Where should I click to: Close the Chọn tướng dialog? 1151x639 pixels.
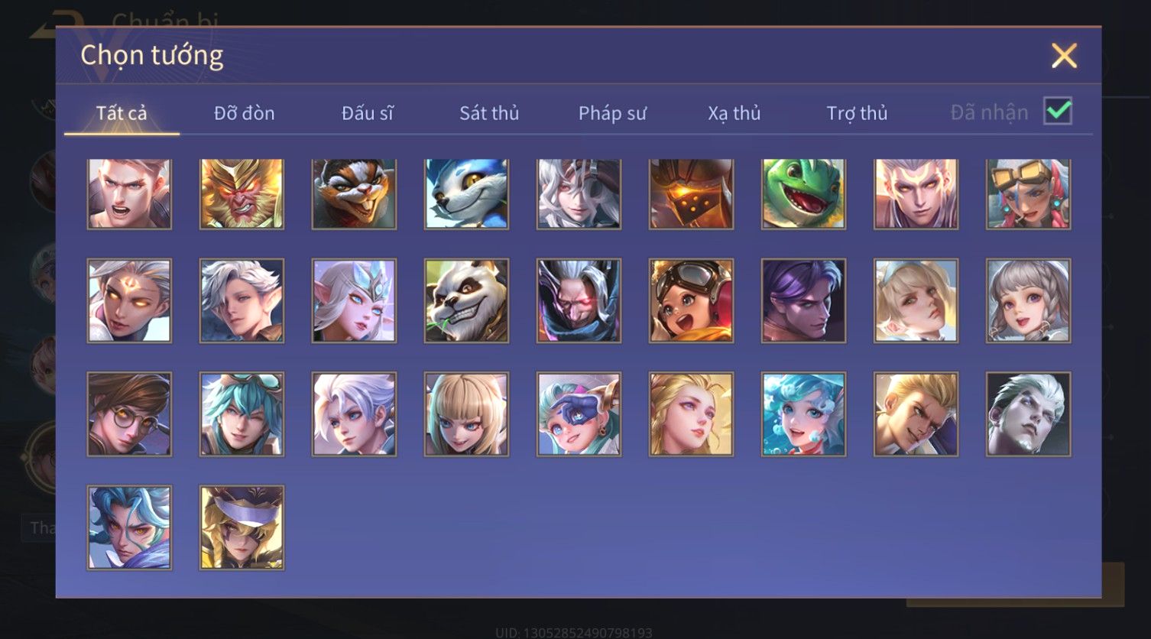click(1064, 56)
